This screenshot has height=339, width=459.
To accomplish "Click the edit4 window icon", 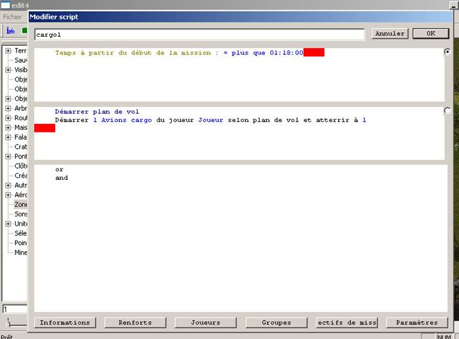I will click(5, 5).
